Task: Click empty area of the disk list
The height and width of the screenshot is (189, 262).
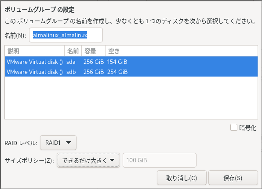Action: pos(131,98)
